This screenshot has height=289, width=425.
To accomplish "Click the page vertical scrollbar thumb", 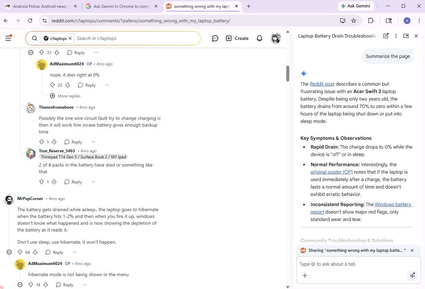I will coord(288,73).
